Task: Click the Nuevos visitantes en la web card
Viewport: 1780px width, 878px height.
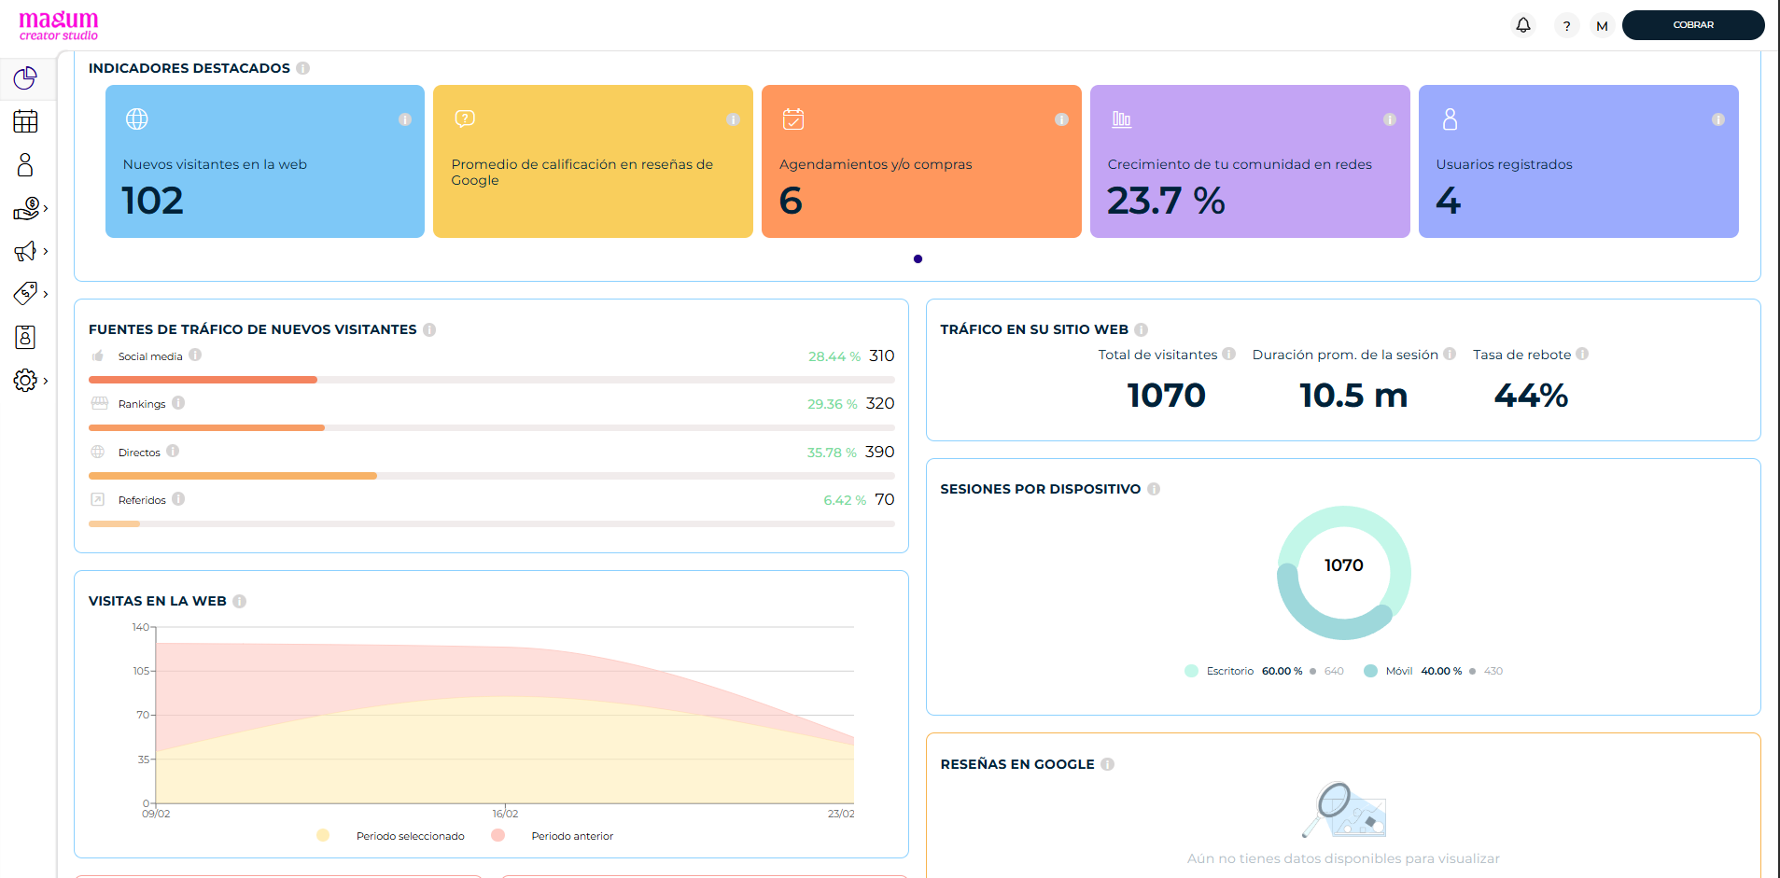Action: (x=265, y=161)
